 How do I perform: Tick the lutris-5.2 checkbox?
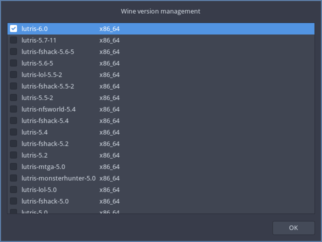(x=13, y=155)
